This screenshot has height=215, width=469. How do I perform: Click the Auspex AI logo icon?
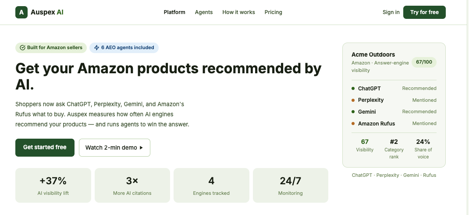click(21, 12)
